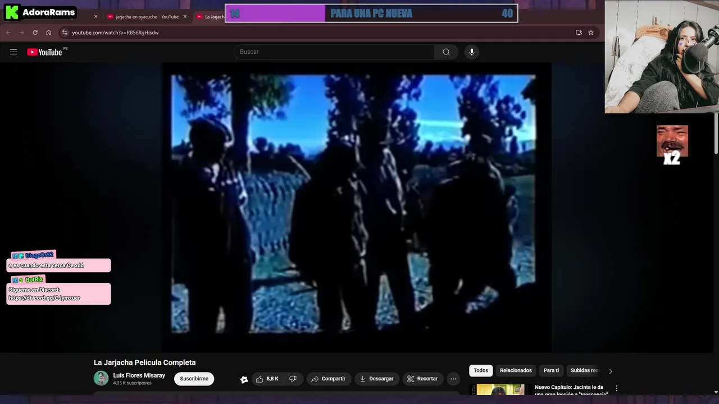Click scrollbar down arrow at bottom right
Screen dimensions: 719x404
click(716, 392)
